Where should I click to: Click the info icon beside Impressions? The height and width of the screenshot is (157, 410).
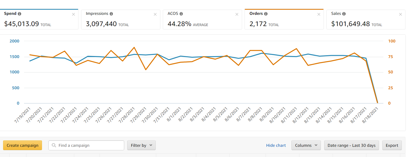[111, 14]
